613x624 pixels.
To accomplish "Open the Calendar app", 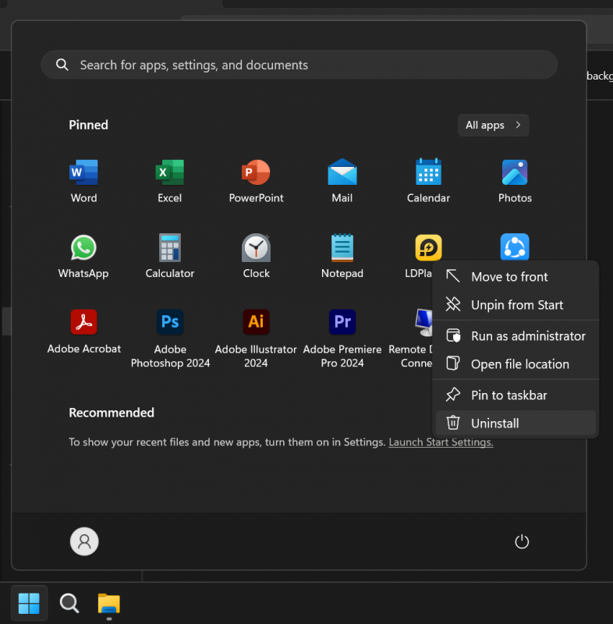I will coord(428,181).
